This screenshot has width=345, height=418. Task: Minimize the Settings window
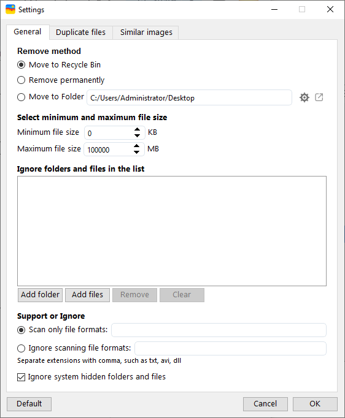click(x=274, y=9)
